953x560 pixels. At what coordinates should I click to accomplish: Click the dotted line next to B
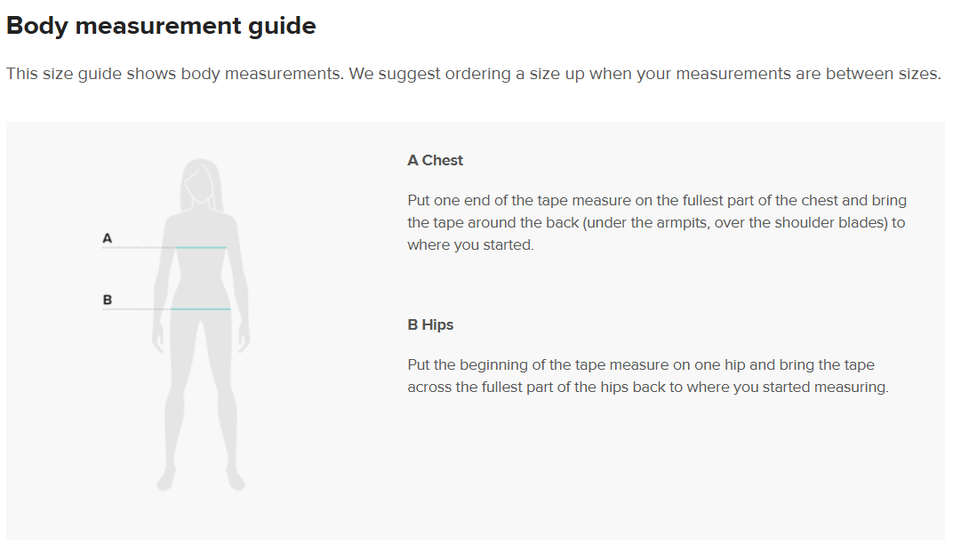(x=135, y=309)
